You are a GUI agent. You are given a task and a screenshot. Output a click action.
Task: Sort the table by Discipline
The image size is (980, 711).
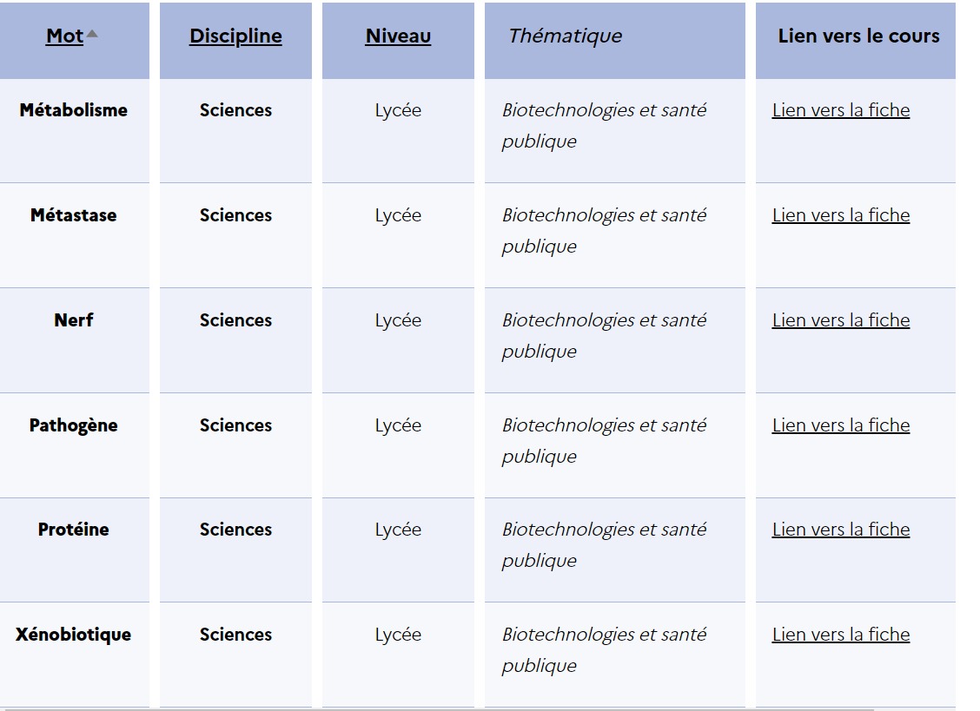[x=235, y=36]
